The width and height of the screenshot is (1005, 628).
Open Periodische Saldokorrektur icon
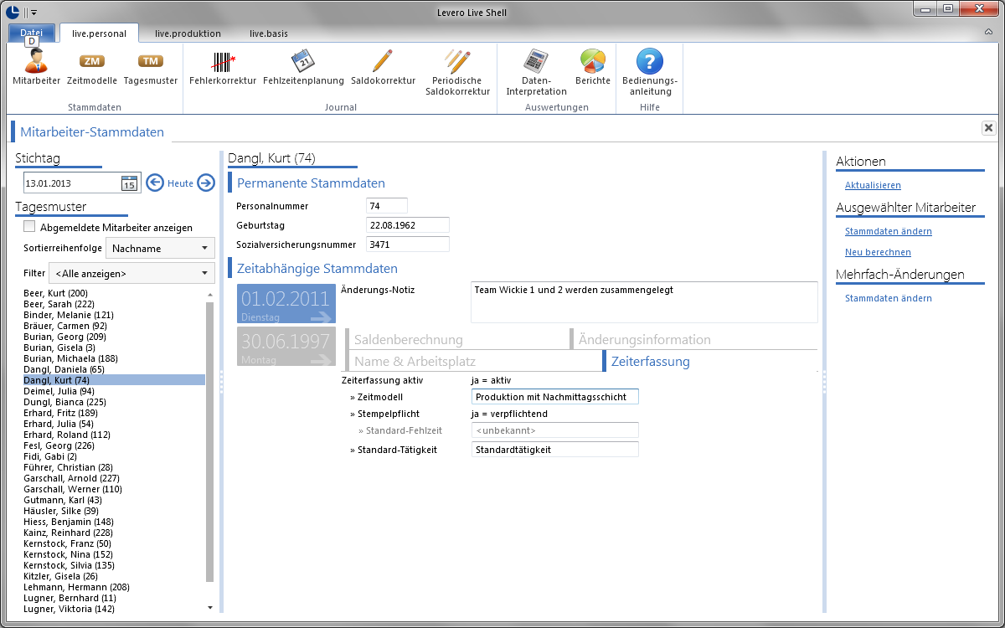pos(457,61)
